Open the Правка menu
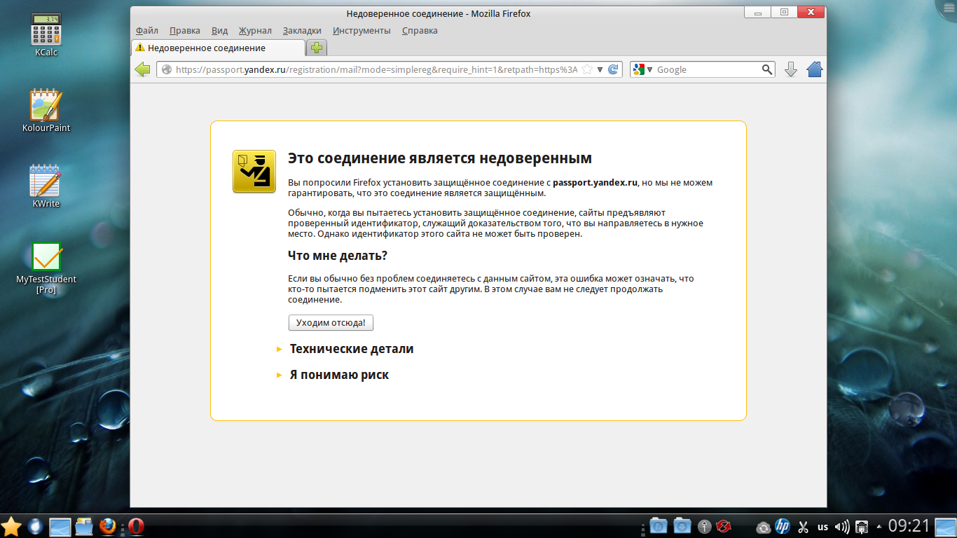957x538 pixels. [185, 30]
